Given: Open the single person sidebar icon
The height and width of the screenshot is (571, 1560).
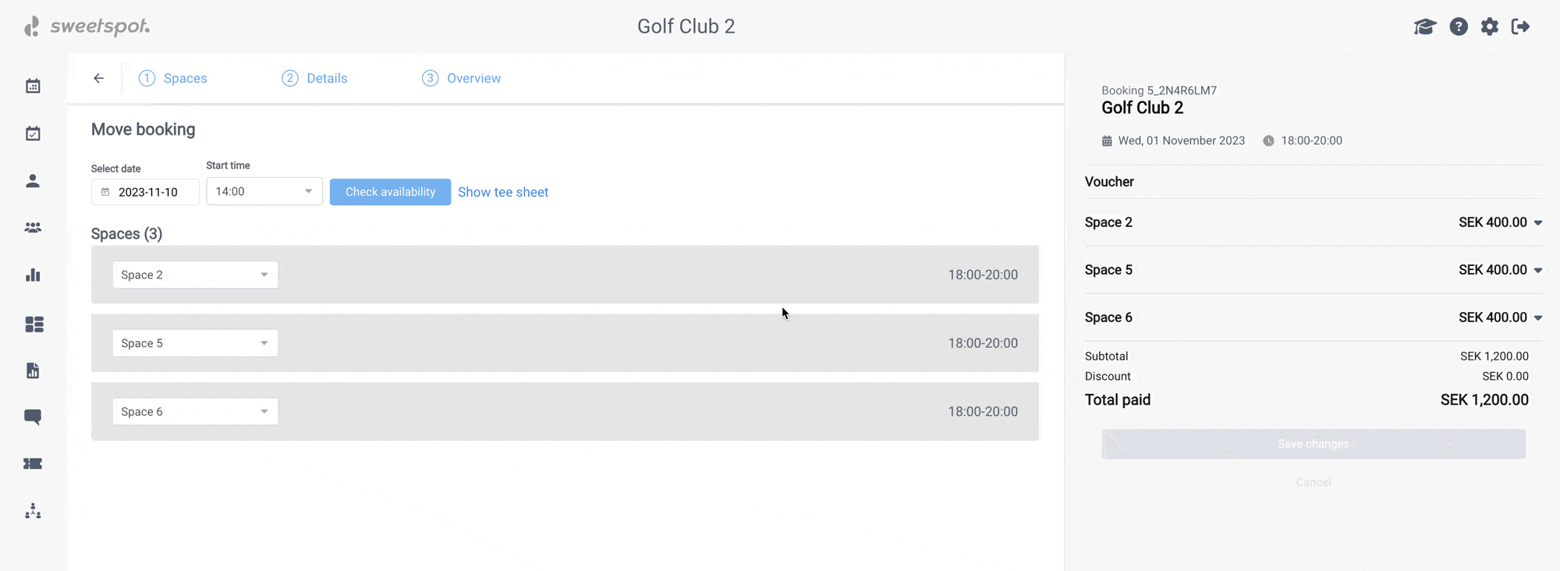Looking at the screenshot, I should [33, 181].
